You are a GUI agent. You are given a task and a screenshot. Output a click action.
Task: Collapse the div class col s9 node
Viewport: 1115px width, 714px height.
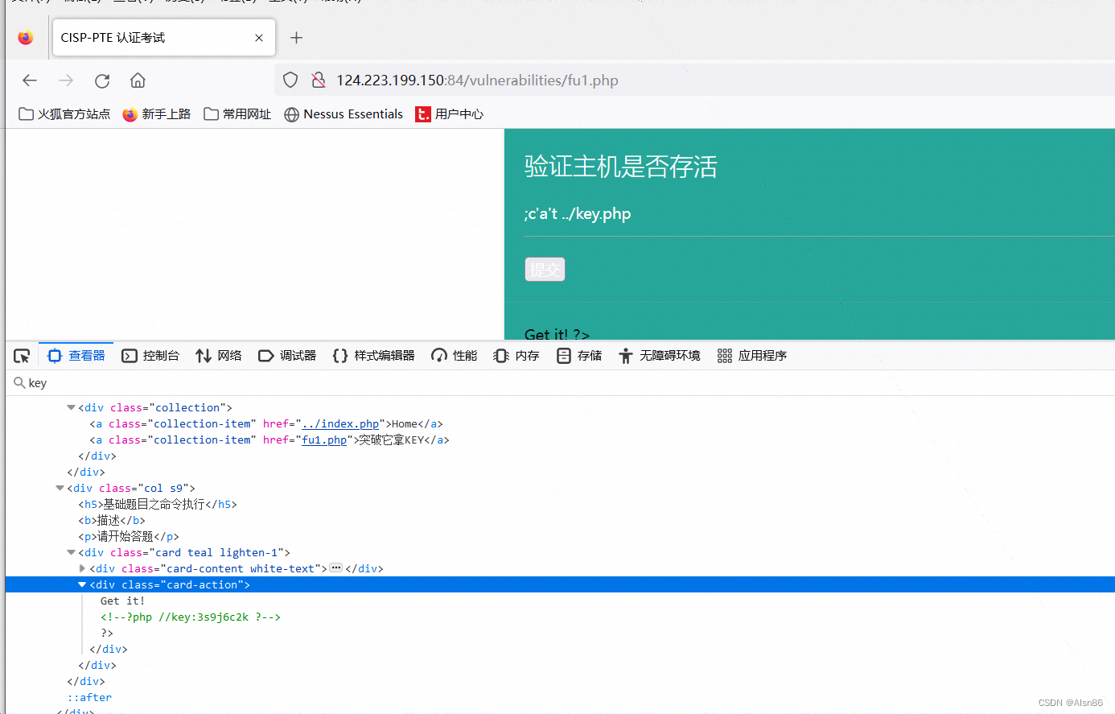pyautogui.click(x=60, y=489)
